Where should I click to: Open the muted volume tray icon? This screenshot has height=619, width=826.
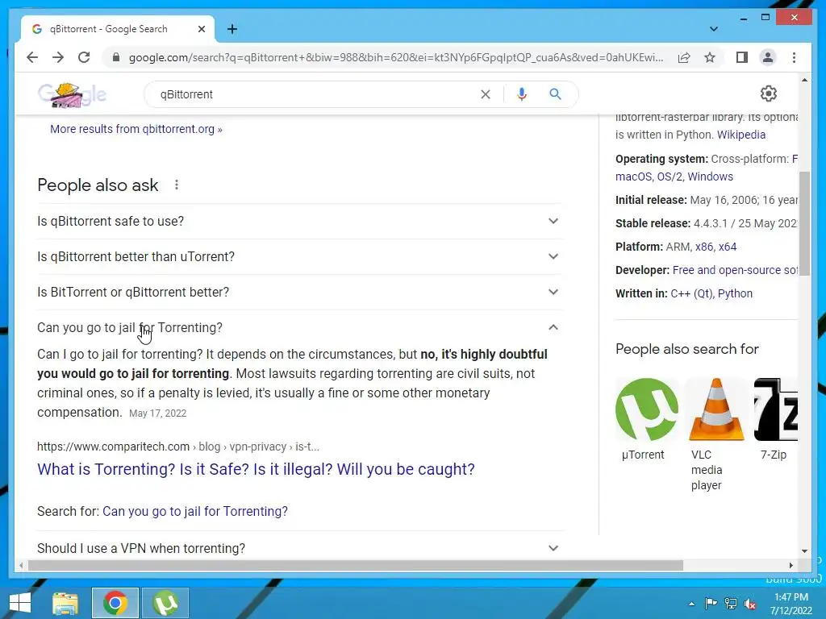(x=750, y=604)
